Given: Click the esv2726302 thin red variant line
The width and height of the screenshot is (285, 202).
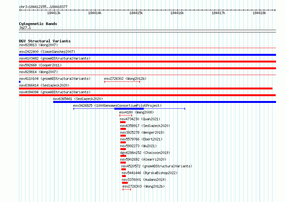Looking at the screenshot, I should click(122, 82).
